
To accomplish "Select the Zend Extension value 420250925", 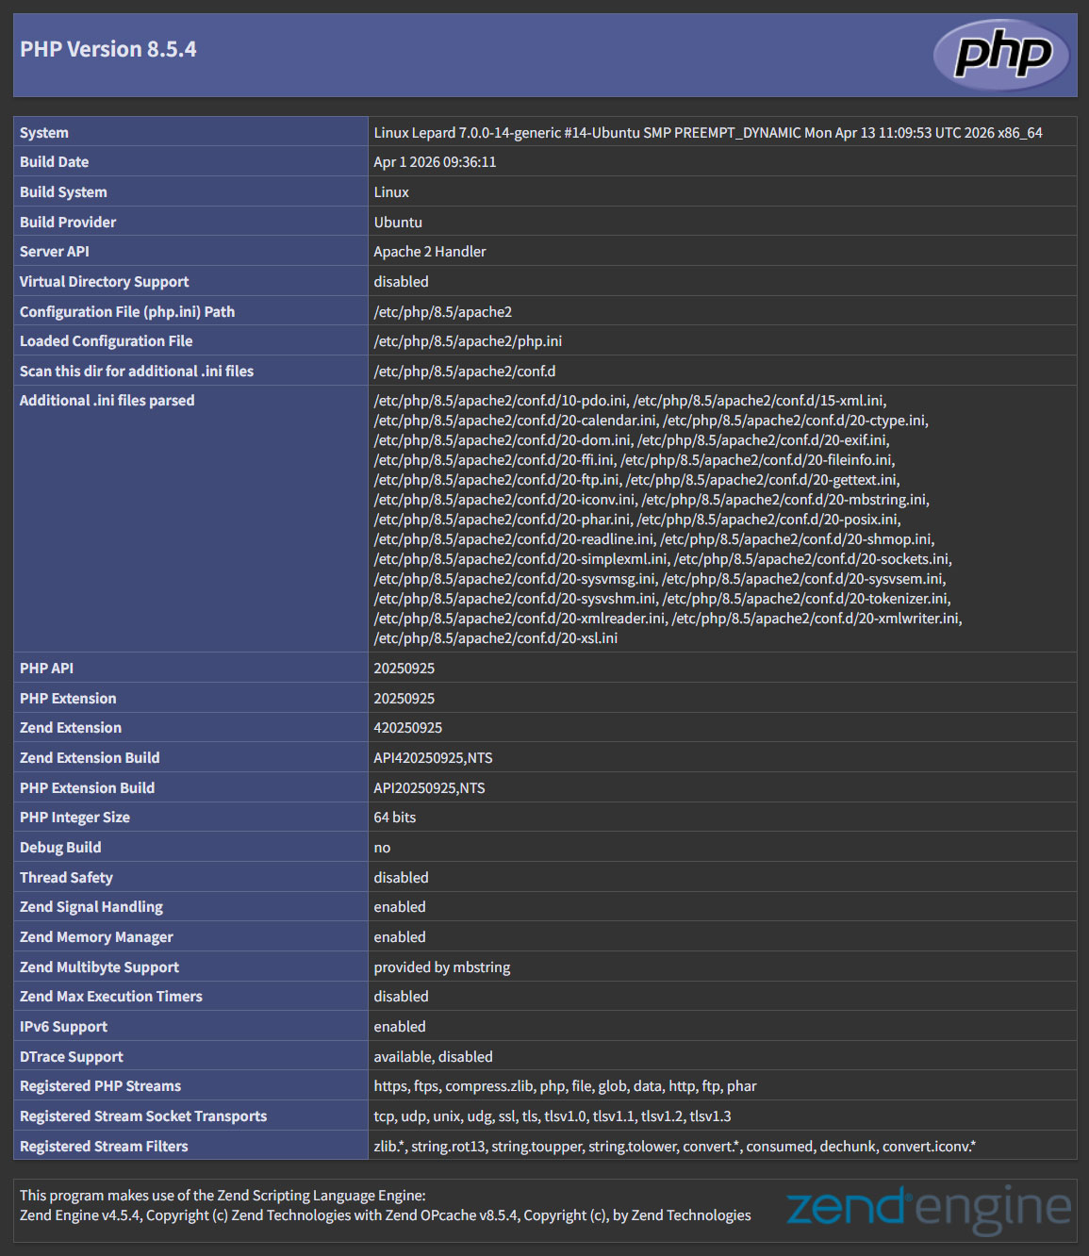I will click(x=408, y=728).
